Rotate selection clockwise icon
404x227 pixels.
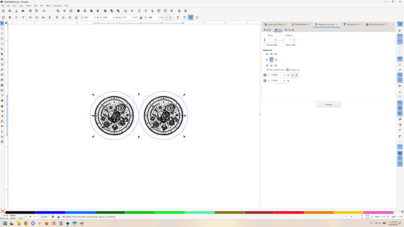(36, 18)
